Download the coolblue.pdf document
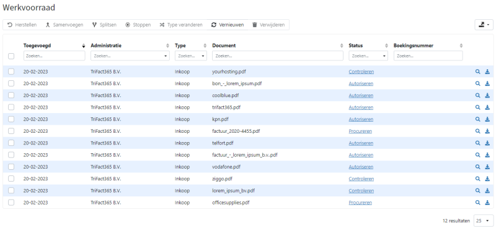496x231 pixels. [487, 96]
